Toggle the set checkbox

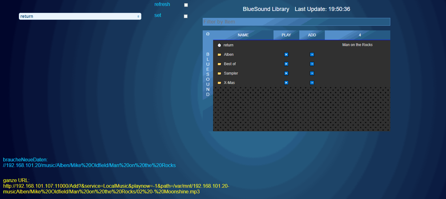[x=186, y=16]
